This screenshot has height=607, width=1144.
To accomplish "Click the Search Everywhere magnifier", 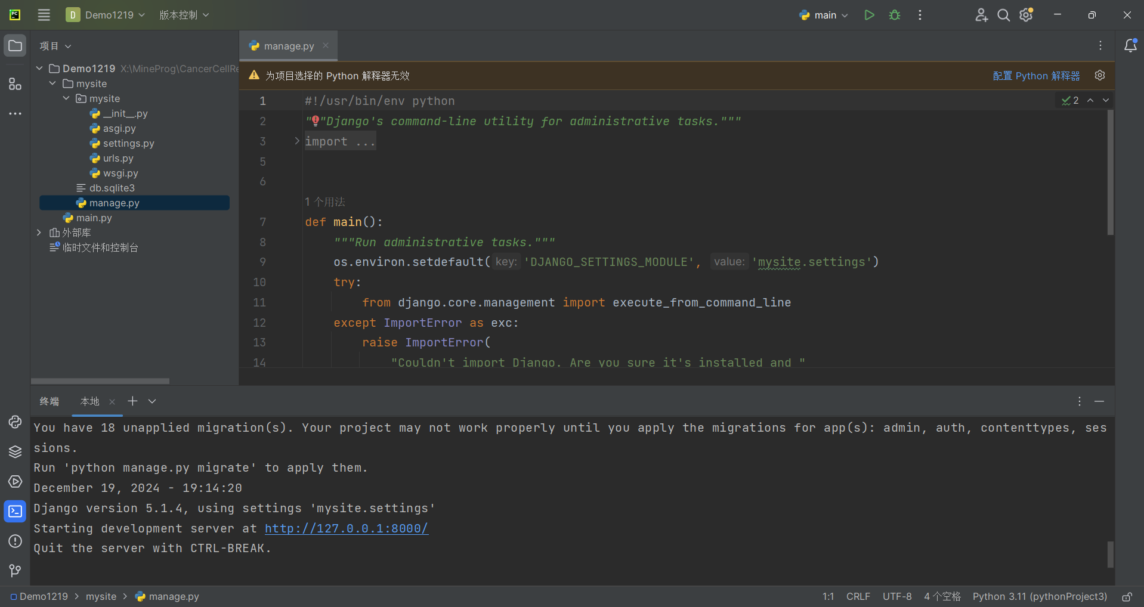I will pos(1003,15).
